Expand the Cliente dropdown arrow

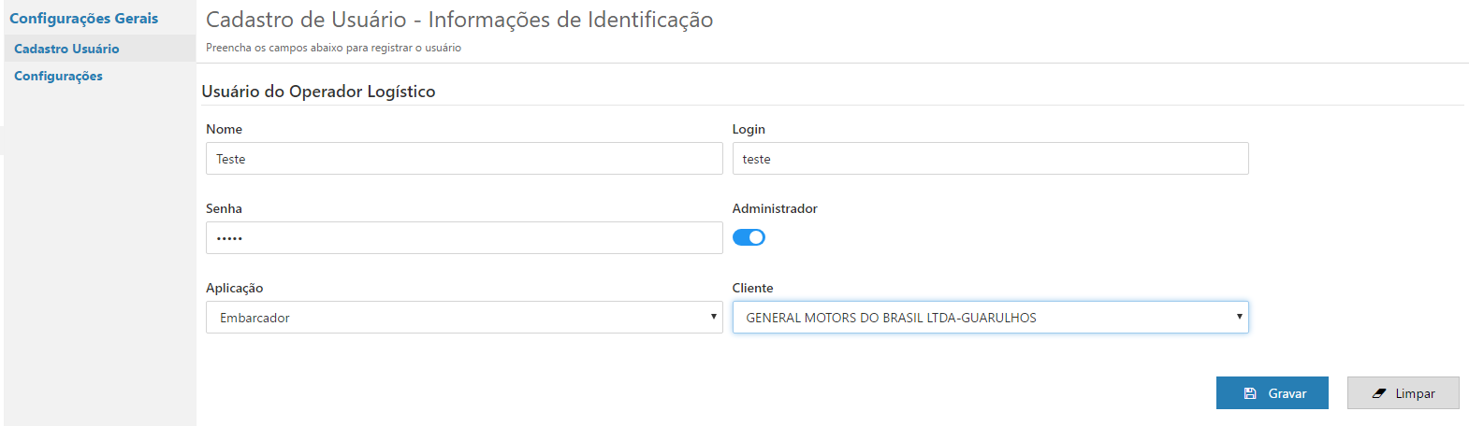pyautogui.click(x=1239, y=317)
